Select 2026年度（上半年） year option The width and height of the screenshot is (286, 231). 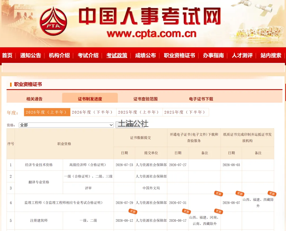(47, 112)
